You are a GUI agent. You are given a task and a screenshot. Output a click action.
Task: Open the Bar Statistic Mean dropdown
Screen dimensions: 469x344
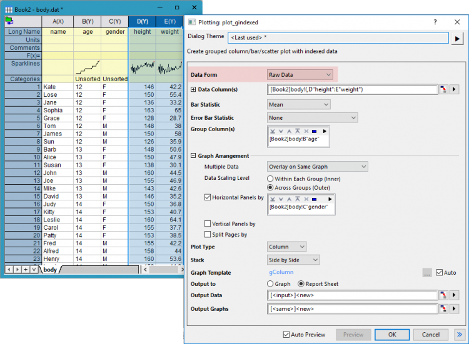(x=298, y=104)
